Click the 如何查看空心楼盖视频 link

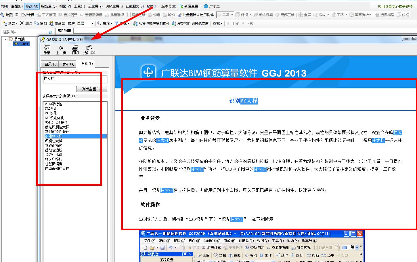tap(397, 6)
